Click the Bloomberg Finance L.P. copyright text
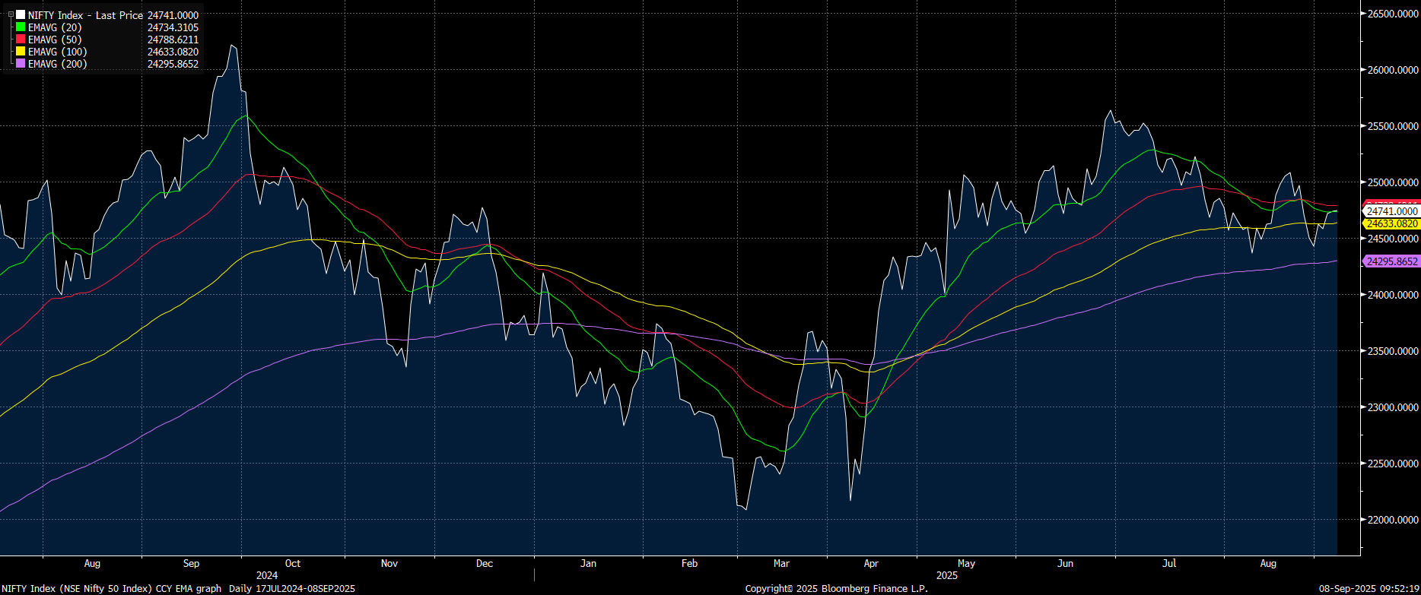Viewport: 1421px width, 595px height. 836,589
